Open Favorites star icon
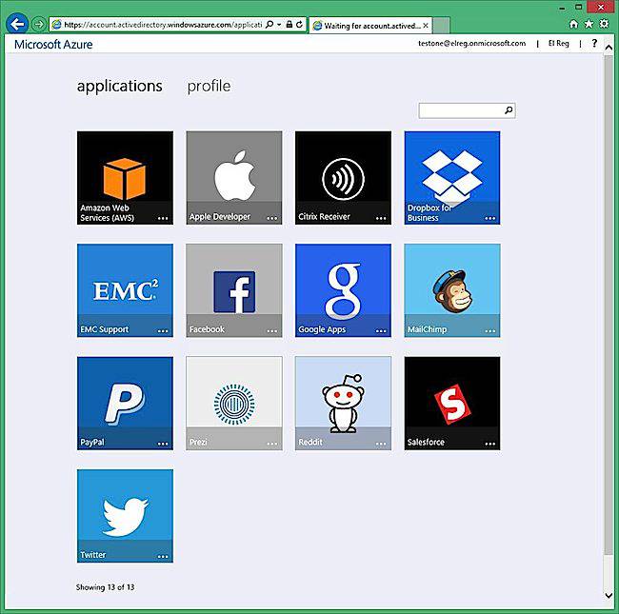Image resolution: width=619 pixels, height=614 pixels. (x=589, y=24)
